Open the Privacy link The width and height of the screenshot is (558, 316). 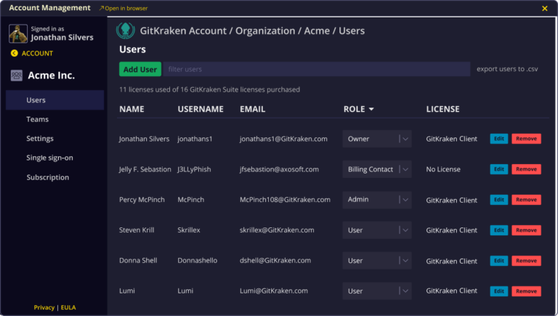point(44,307)
